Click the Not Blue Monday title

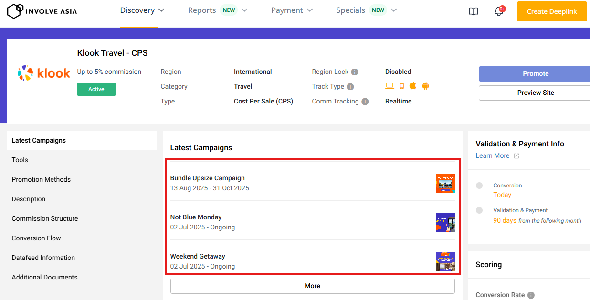point(196,217)
